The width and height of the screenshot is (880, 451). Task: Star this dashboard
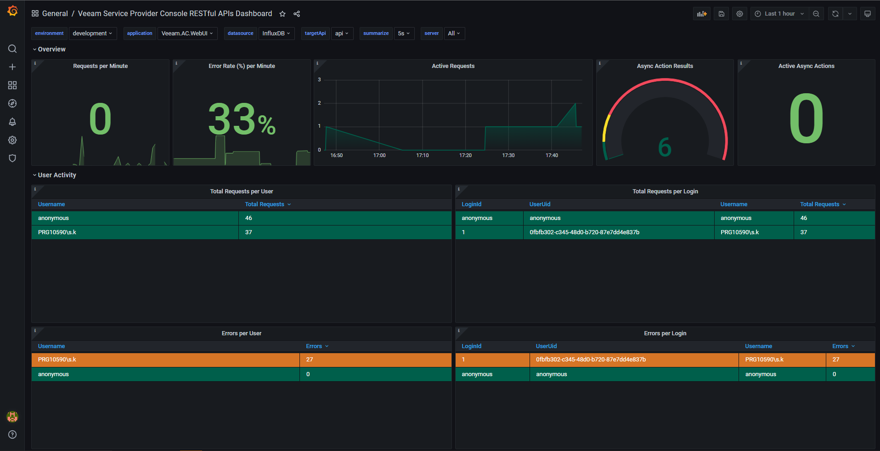click(282, 14)
